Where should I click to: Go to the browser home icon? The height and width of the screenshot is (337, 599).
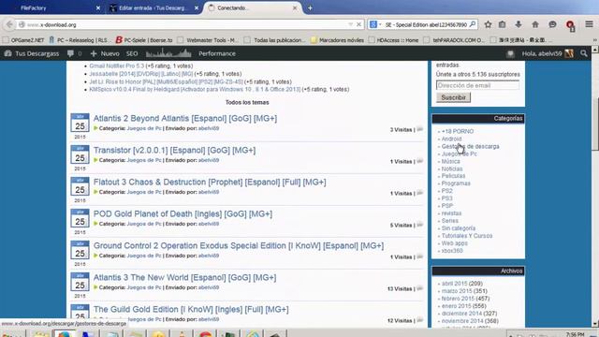click(535, 24)
